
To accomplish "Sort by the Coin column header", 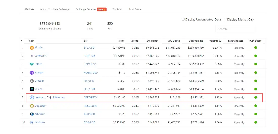I will coord(32,41).
